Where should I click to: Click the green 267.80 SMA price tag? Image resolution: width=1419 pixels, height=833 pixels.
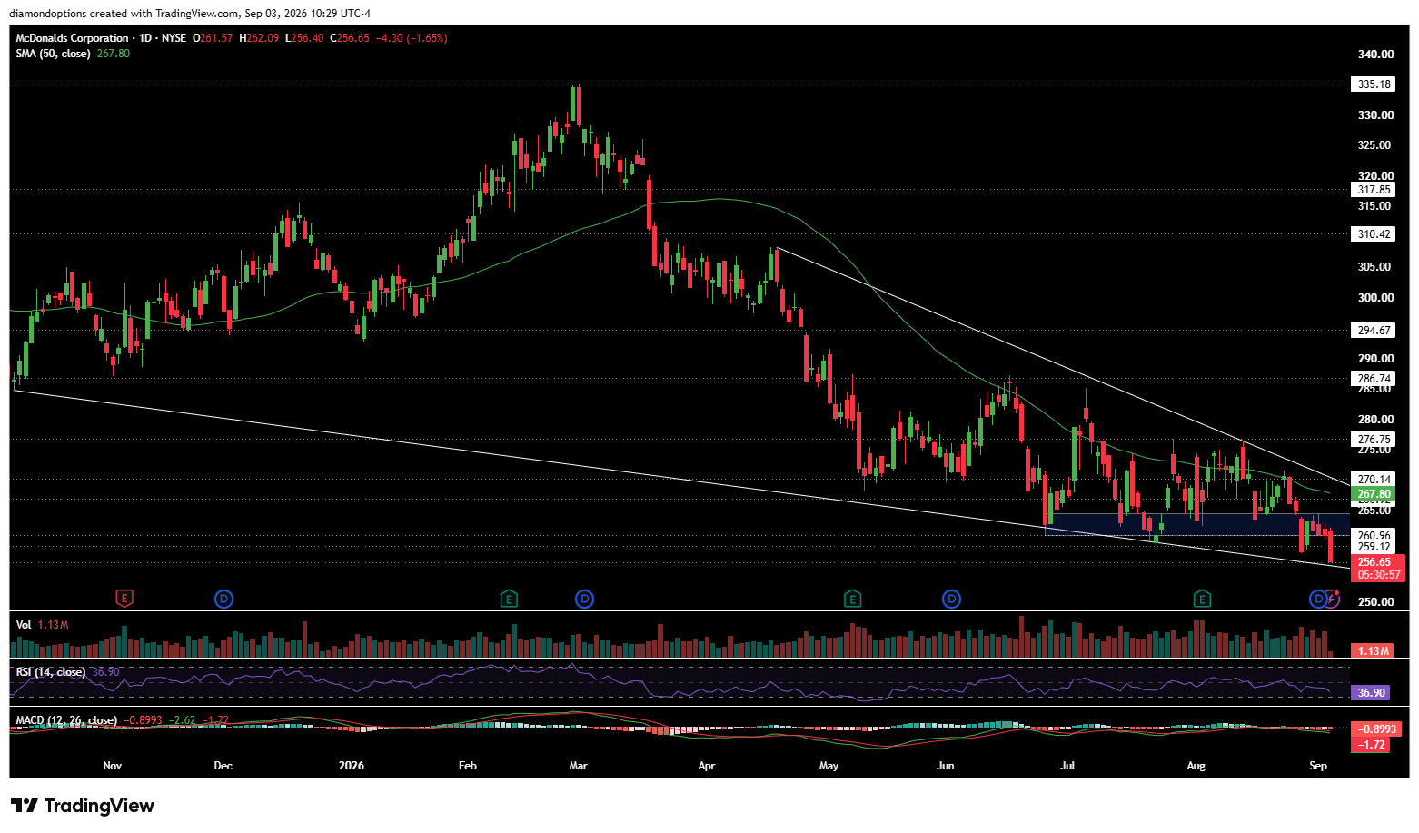pyautogui.click(x=1374, y=495)
